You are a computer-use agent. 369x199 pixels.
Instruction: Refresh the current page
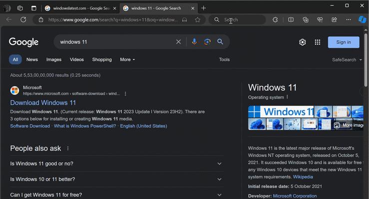click(x=23, y=20)
